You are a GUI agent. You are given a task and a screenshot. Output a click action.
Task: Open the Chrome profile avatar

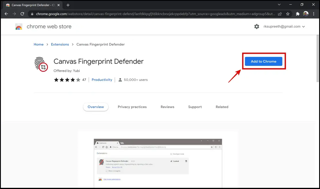[306, 14]
